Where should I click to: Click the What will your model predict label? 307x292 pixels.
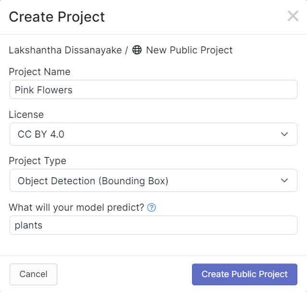click(77, 207)
